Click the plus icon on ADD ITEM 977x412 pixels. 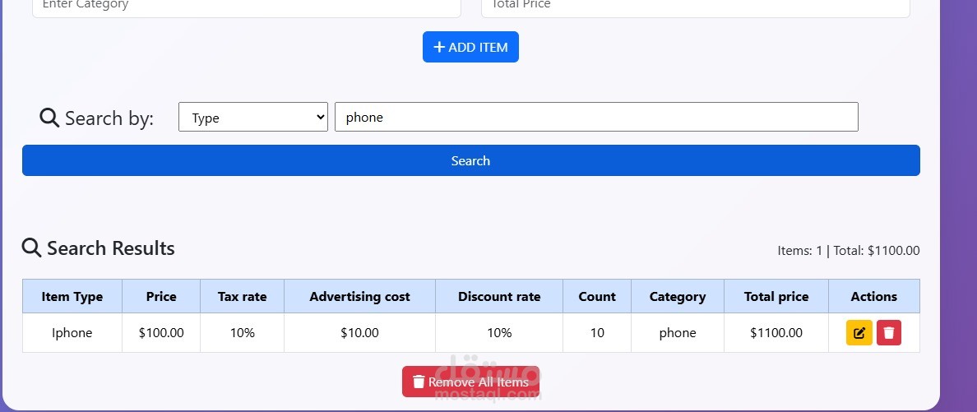point(439,47)
